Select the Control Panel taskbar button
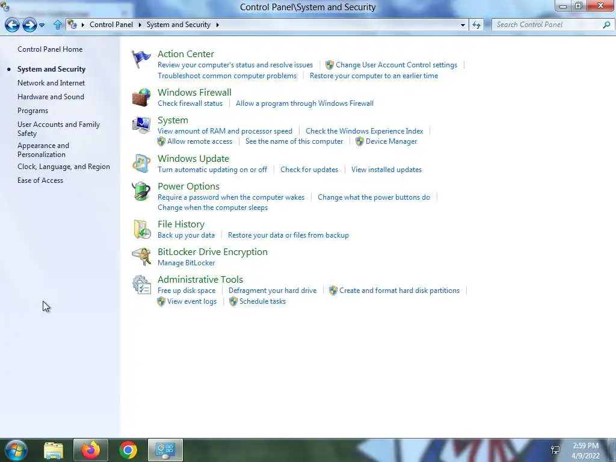 (x=165, y=450)
